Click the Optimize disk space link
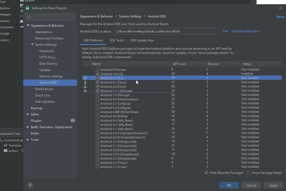The height and width of the screenshot is (191, 286). 245,31
